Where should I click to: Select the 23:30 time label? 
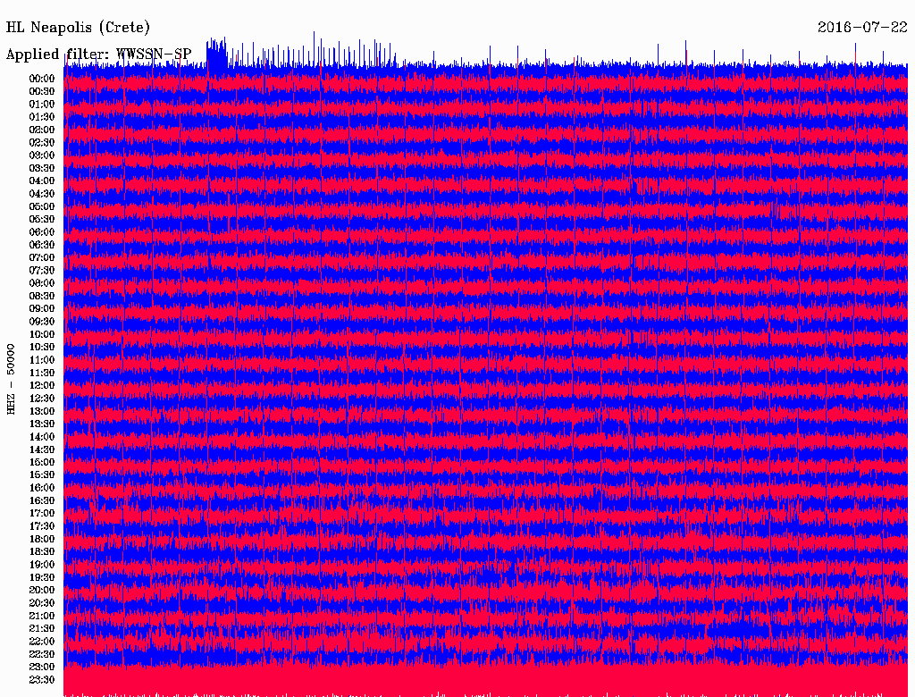coord(42,679)
